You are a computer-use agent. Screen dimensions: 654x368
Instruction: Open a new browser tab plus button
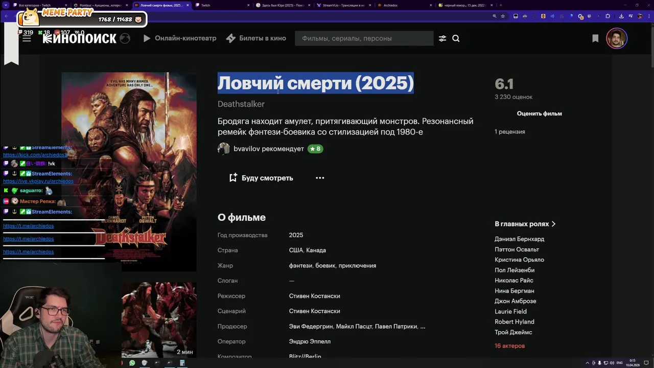[x=501, y=5]
